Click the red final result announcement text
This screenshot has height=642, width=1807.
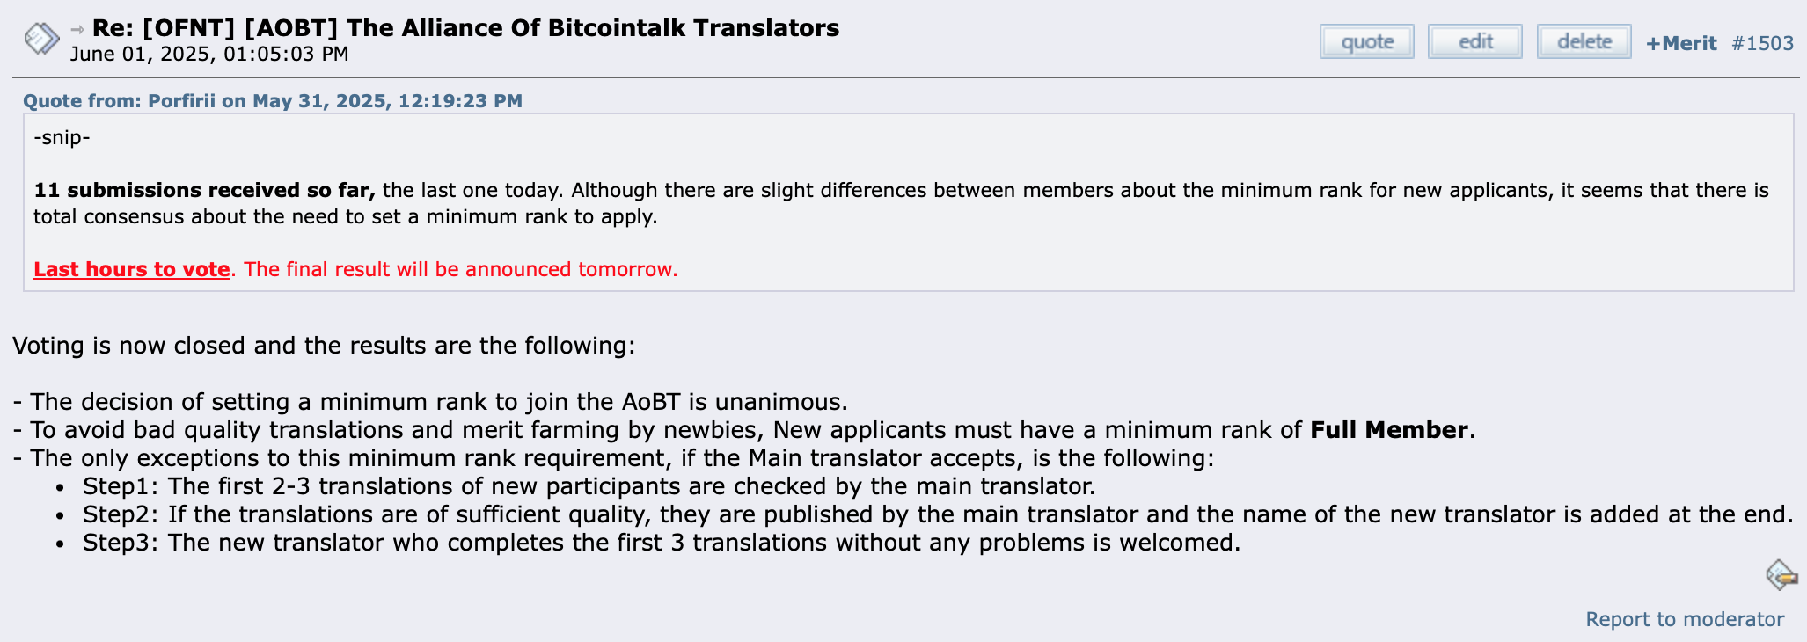pos(461,269)
